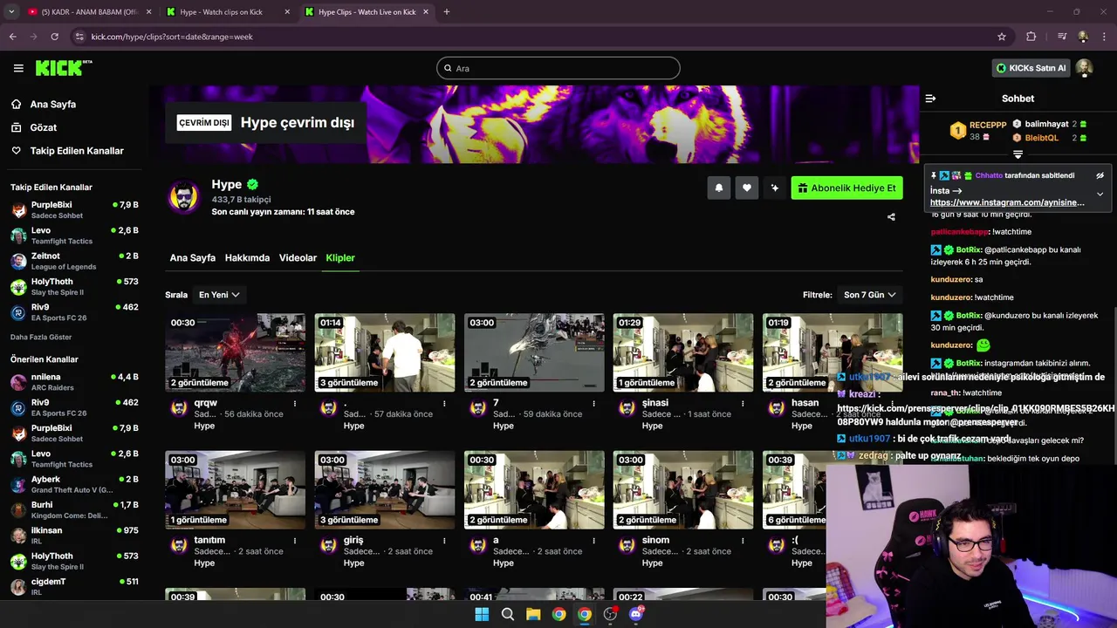Reload the page

point(54,37)
